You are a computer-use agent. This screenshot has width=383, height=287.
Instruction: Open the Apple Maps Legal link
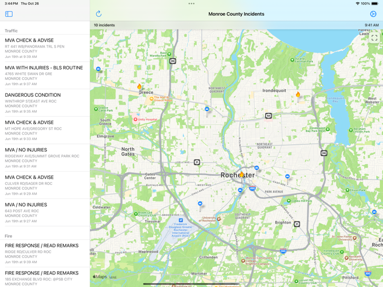pos(113,277)
